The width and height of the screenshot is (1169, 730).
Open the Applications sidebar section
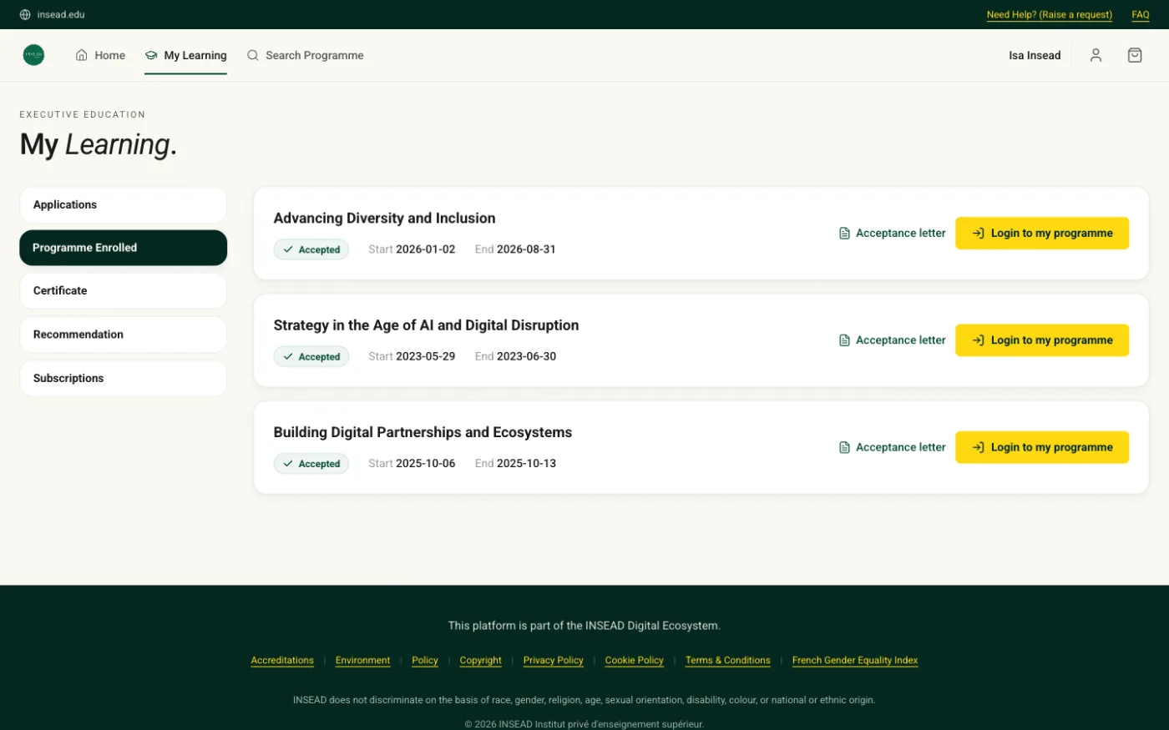[123, 204]
